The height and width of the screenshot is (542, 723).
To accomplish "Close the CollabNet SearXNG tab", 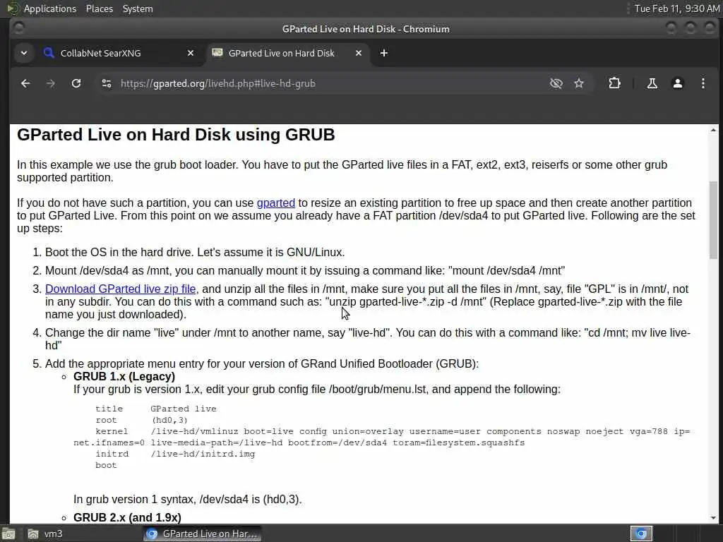I will pos(191,53).
